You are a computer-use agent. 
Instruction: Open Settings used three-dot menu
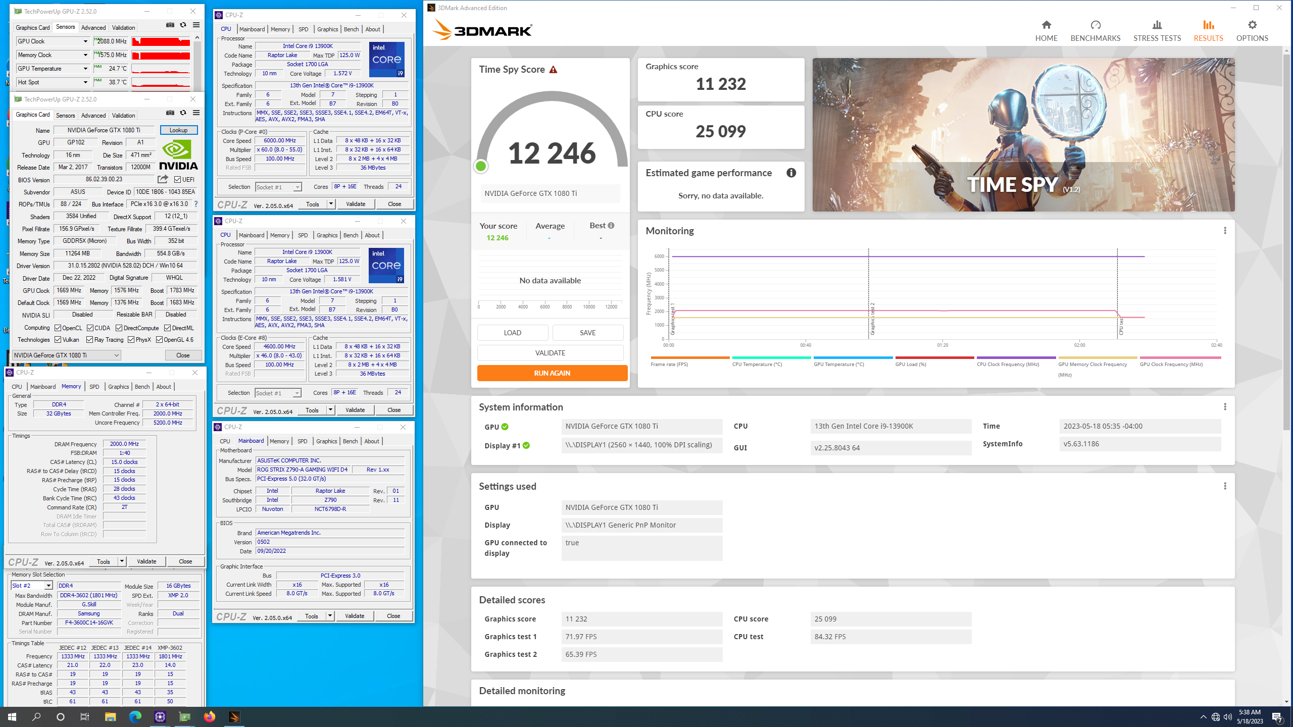tap(1225, 486)
